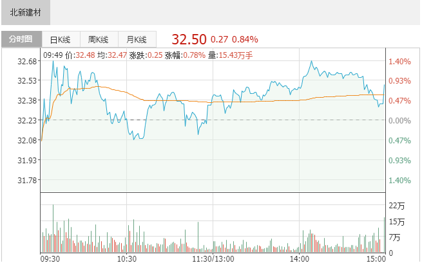Click the 32.68 price axis label

tap(27, 62)
